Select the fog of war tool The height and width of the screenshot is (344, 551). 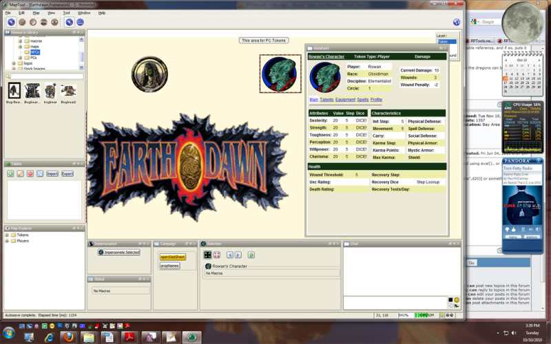pos(43,22)
